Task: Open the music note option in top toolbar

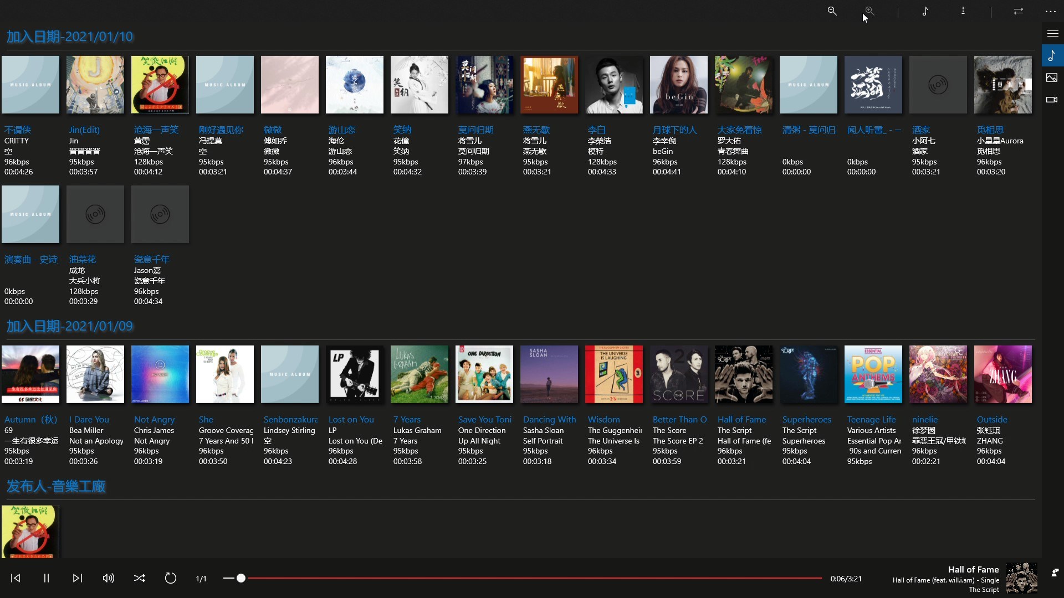Action: pyautogui.click(x=925, y=11)
